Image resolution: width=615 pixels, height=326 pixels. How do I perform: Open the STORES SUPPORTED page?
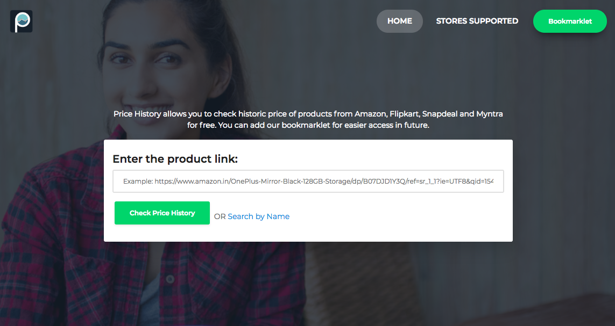(477, 21)
